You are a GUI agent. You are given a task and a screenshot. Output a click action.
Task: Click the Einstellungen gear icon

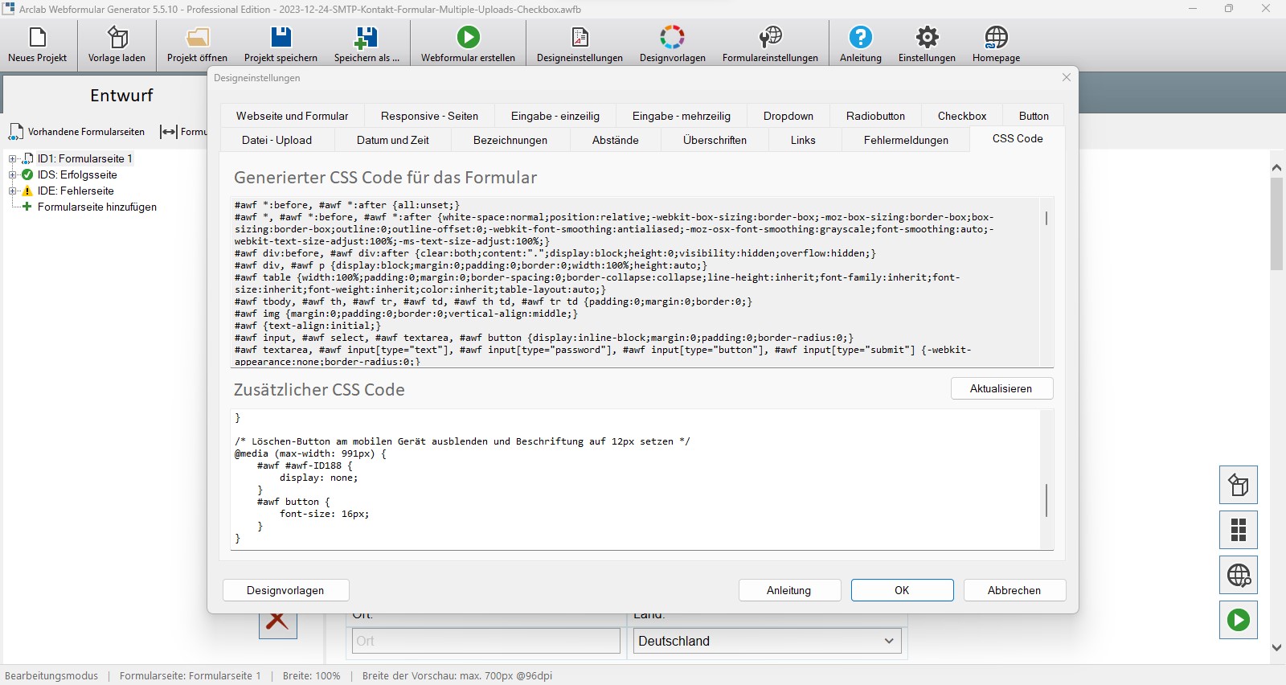927,38
